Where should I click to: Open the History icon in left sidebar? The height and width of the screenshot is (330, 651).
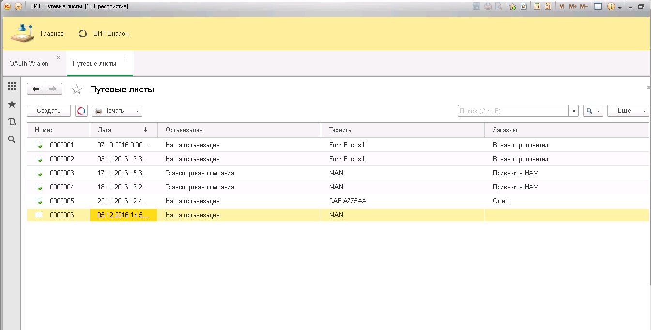12,122
